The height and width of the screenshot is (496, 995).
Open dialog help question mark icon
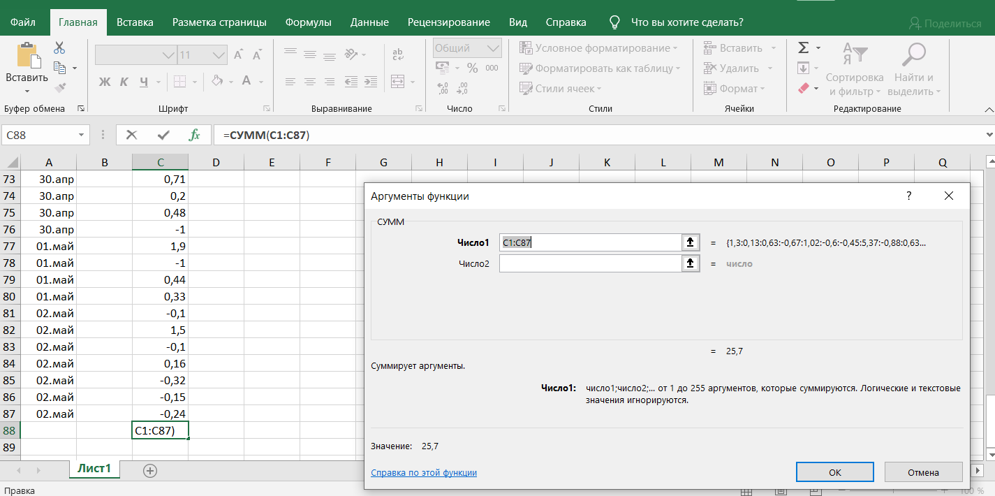pyautogui.click(x=908, y=196)
